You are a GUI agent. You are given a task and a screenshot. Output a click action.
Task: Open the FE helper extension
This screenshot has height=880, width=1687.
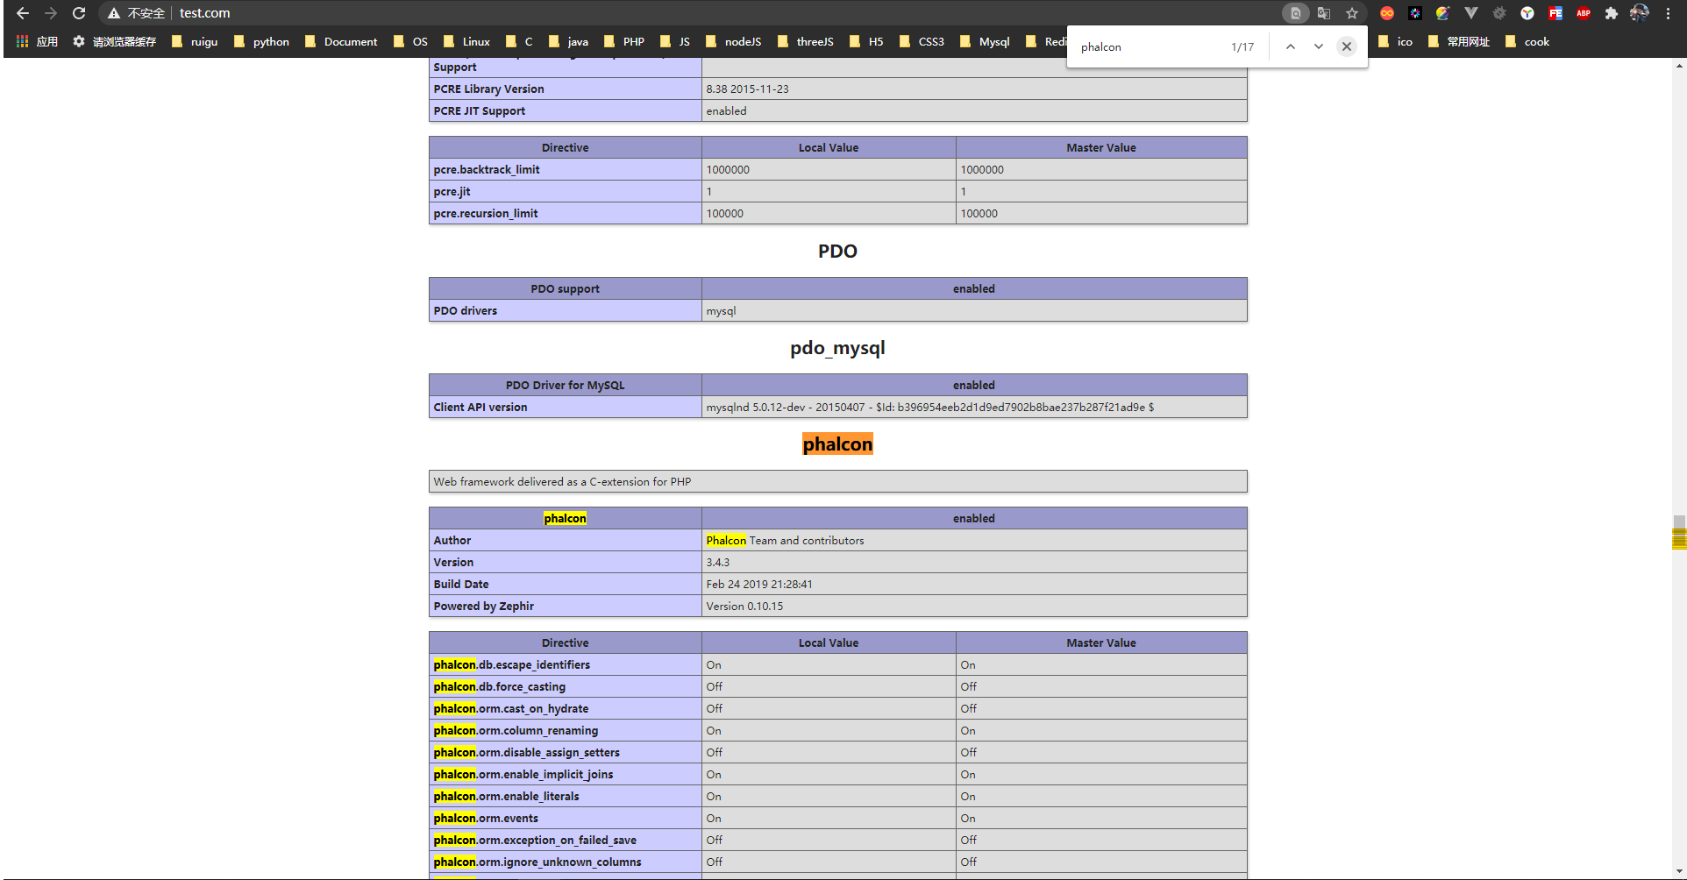point(1555,13)
